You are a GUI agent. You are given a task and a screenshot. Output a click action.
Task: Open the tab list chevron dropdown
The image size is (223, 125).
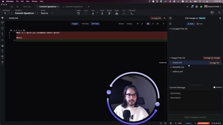pyautogui.click(x=187, y=7)
